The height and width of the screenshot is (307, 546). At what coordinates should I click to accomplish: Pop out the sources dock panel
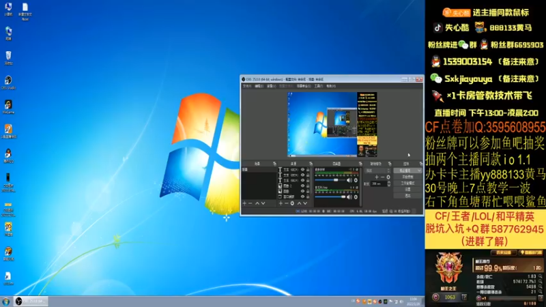[x=311, y=164]
